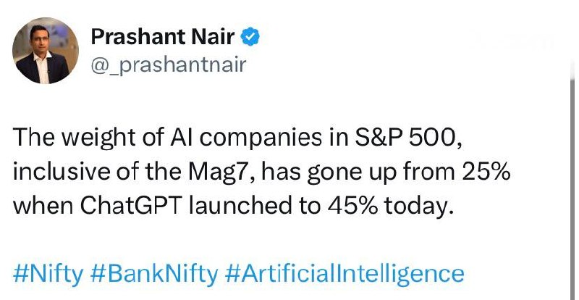Open Prashant Nair's profile picture
This screenshot has width=579, height=300.
(45, 51)
